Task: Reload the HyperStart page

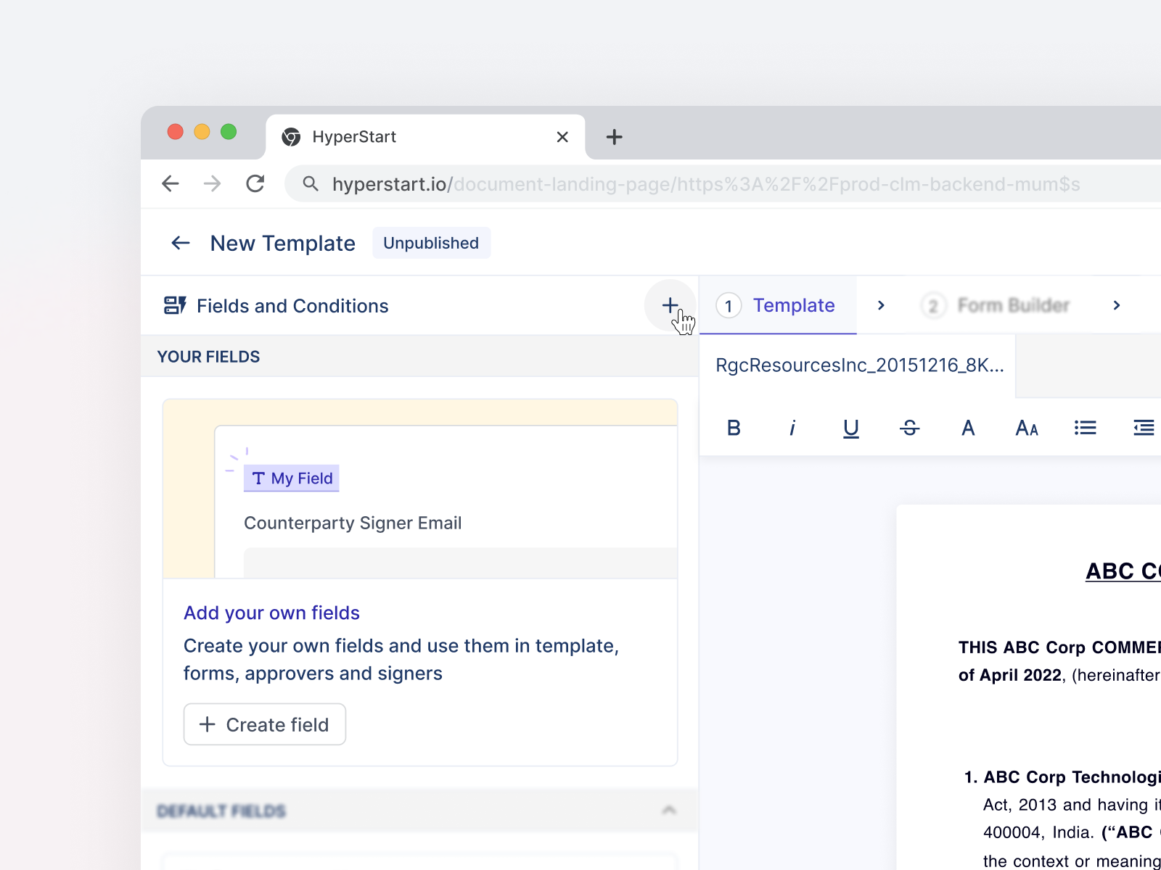Action: pyautogui.click(x=255, y=183)
